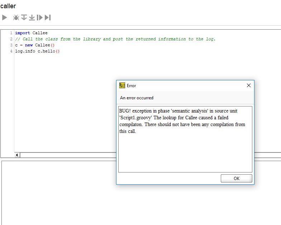Click the step into debug icon
Screen dimensions: 281x225
click(32, 17)
